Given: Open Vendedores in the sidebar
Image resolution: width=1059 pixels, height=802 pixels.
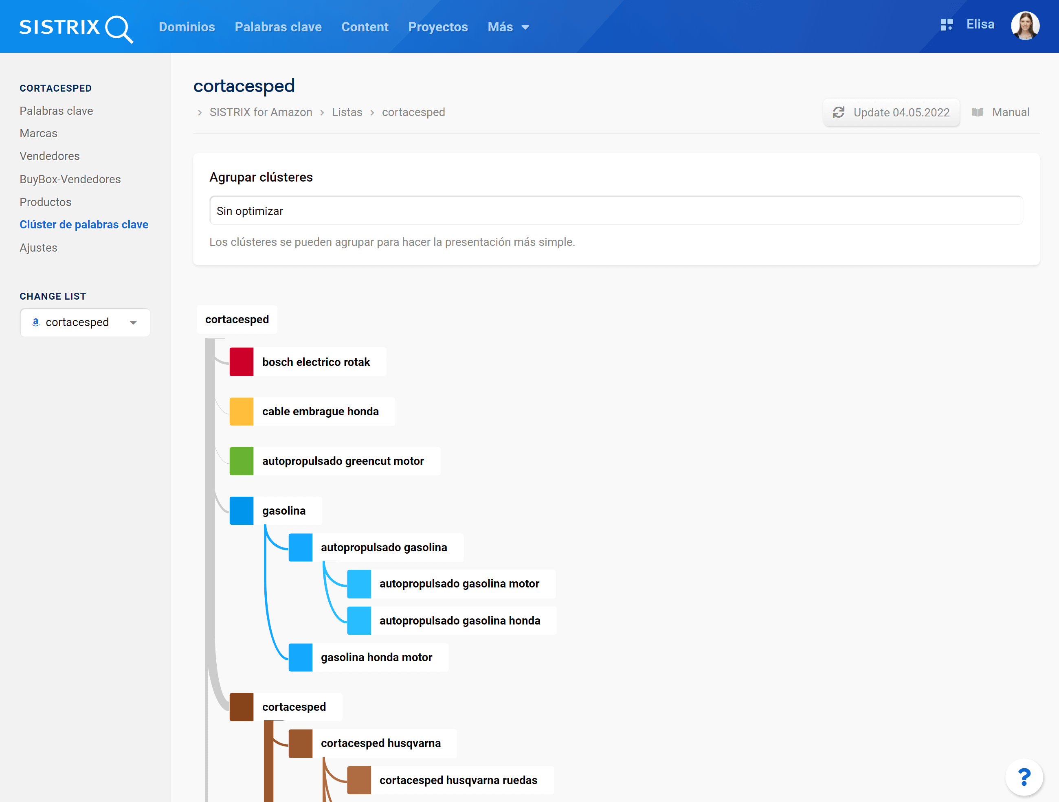Looking at the screenshot, I should 49,156.
